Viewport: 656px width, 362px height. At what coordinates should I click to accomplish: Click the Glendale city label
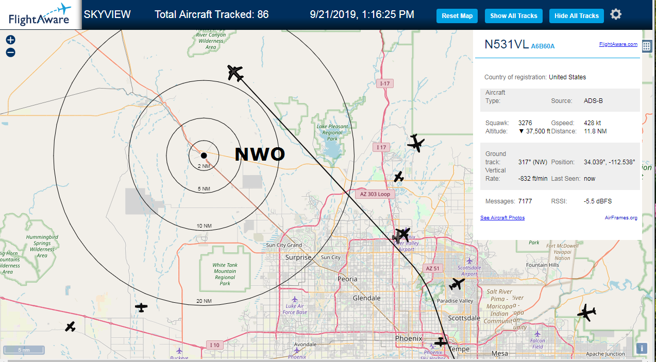(x=366, y=298)
